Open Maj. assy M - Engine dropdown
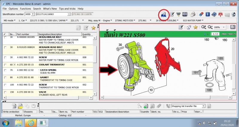239x127 pixels. [x=100, y=20]
